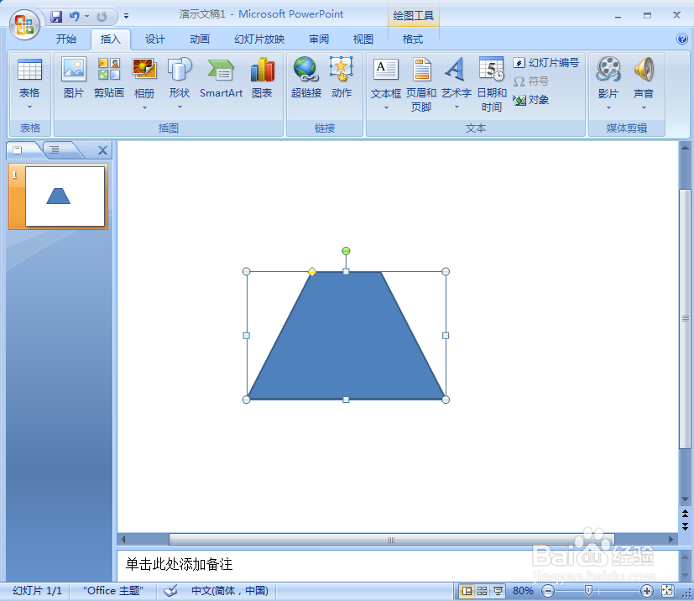Go to next slide double-arrow button

pyautogui.click(x=685, y=526)
